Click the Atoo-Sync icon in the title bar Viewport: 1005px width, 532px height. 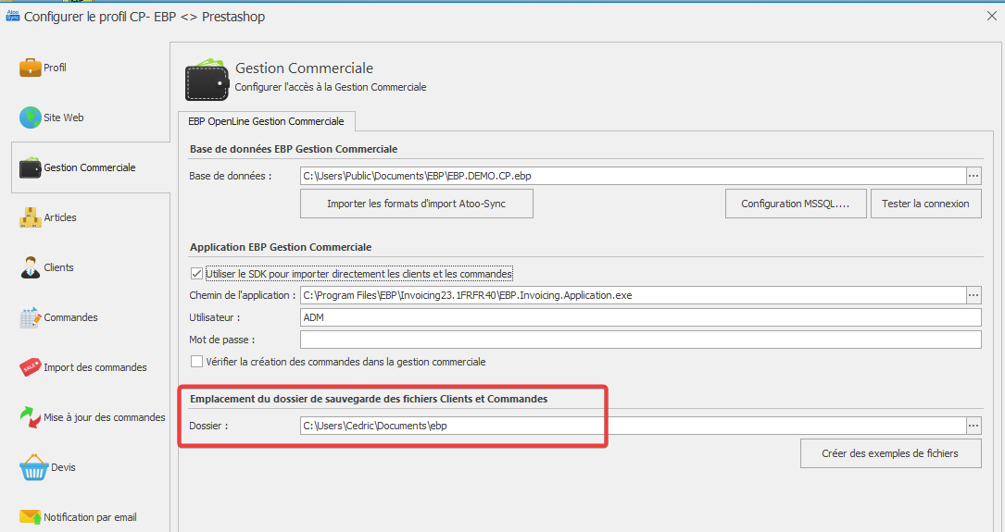pos(12,16)
